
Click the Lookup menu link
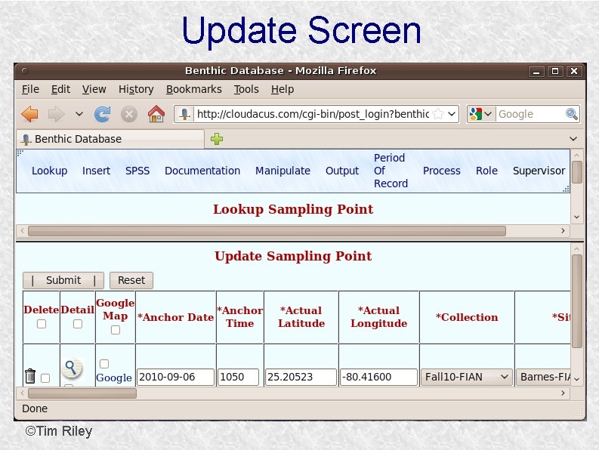click(49, 171)
